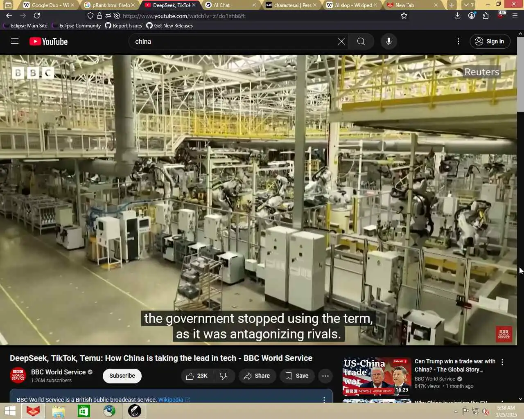The height and width of the screenshot is (419, 524).
Task: Go back with the browser back arrow
Action: tap(9, 16)
